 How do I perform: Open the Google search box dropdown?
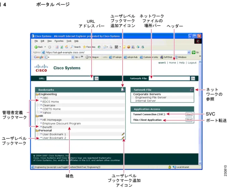coord(73,57)
